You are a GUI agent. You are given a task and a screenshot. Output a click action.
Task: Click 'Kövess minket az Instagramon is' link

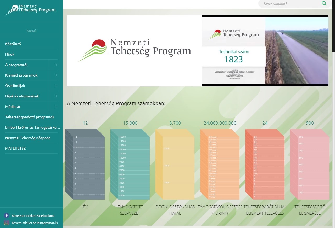tap(35, 223)
